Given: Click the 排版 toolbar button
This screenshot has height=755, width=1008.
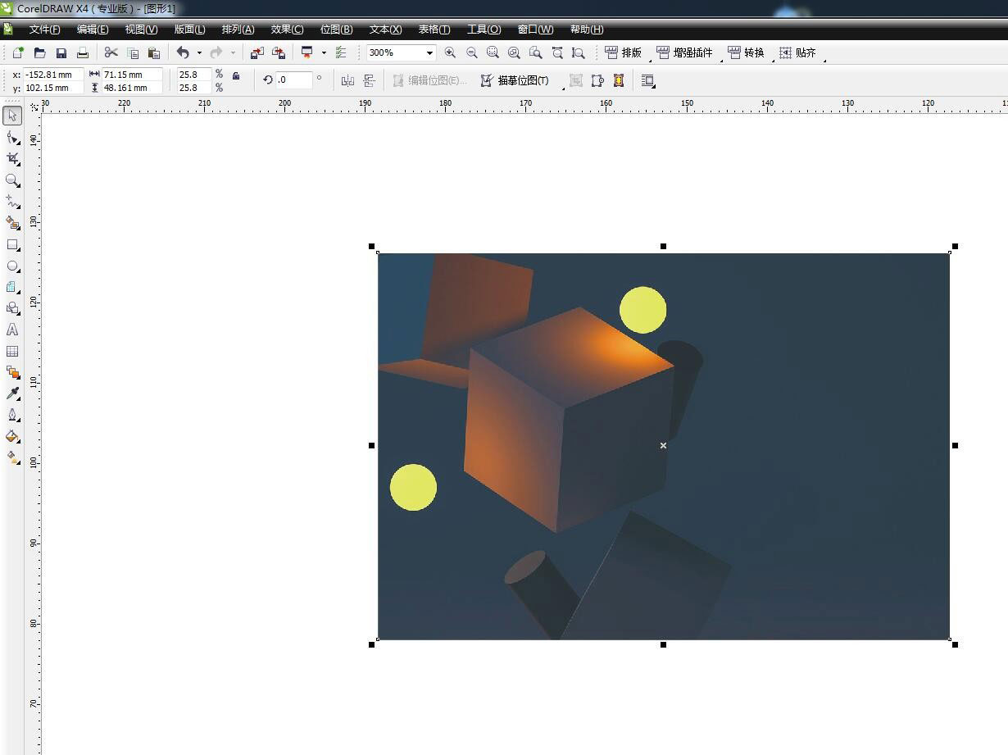Looking at the screenshot, I should pyautogui.click(x=623, y=53).
